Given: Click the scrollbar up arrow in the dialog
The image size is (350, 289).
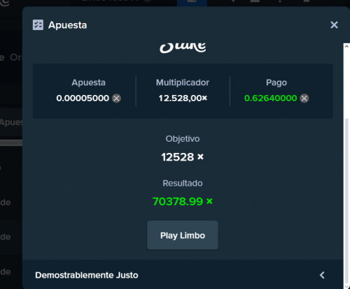Looking at the screenshot, I should click(346, 46).
